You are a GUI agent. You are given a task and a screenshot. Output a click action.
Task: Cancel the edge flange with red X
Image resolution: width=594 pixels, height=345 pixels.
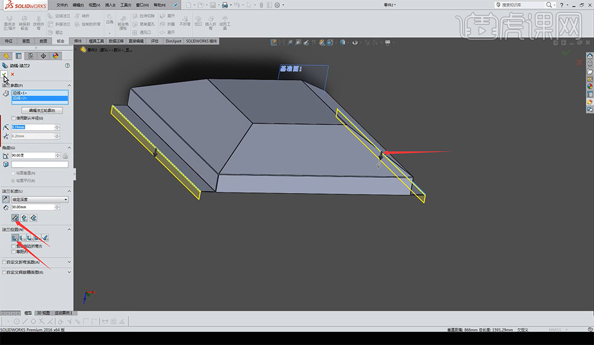(13, 74)
